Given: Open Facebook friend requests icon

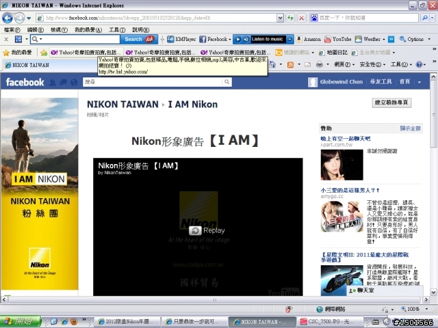Looking at the screenshot, I should pyautogui.click(x=52, y=82).
